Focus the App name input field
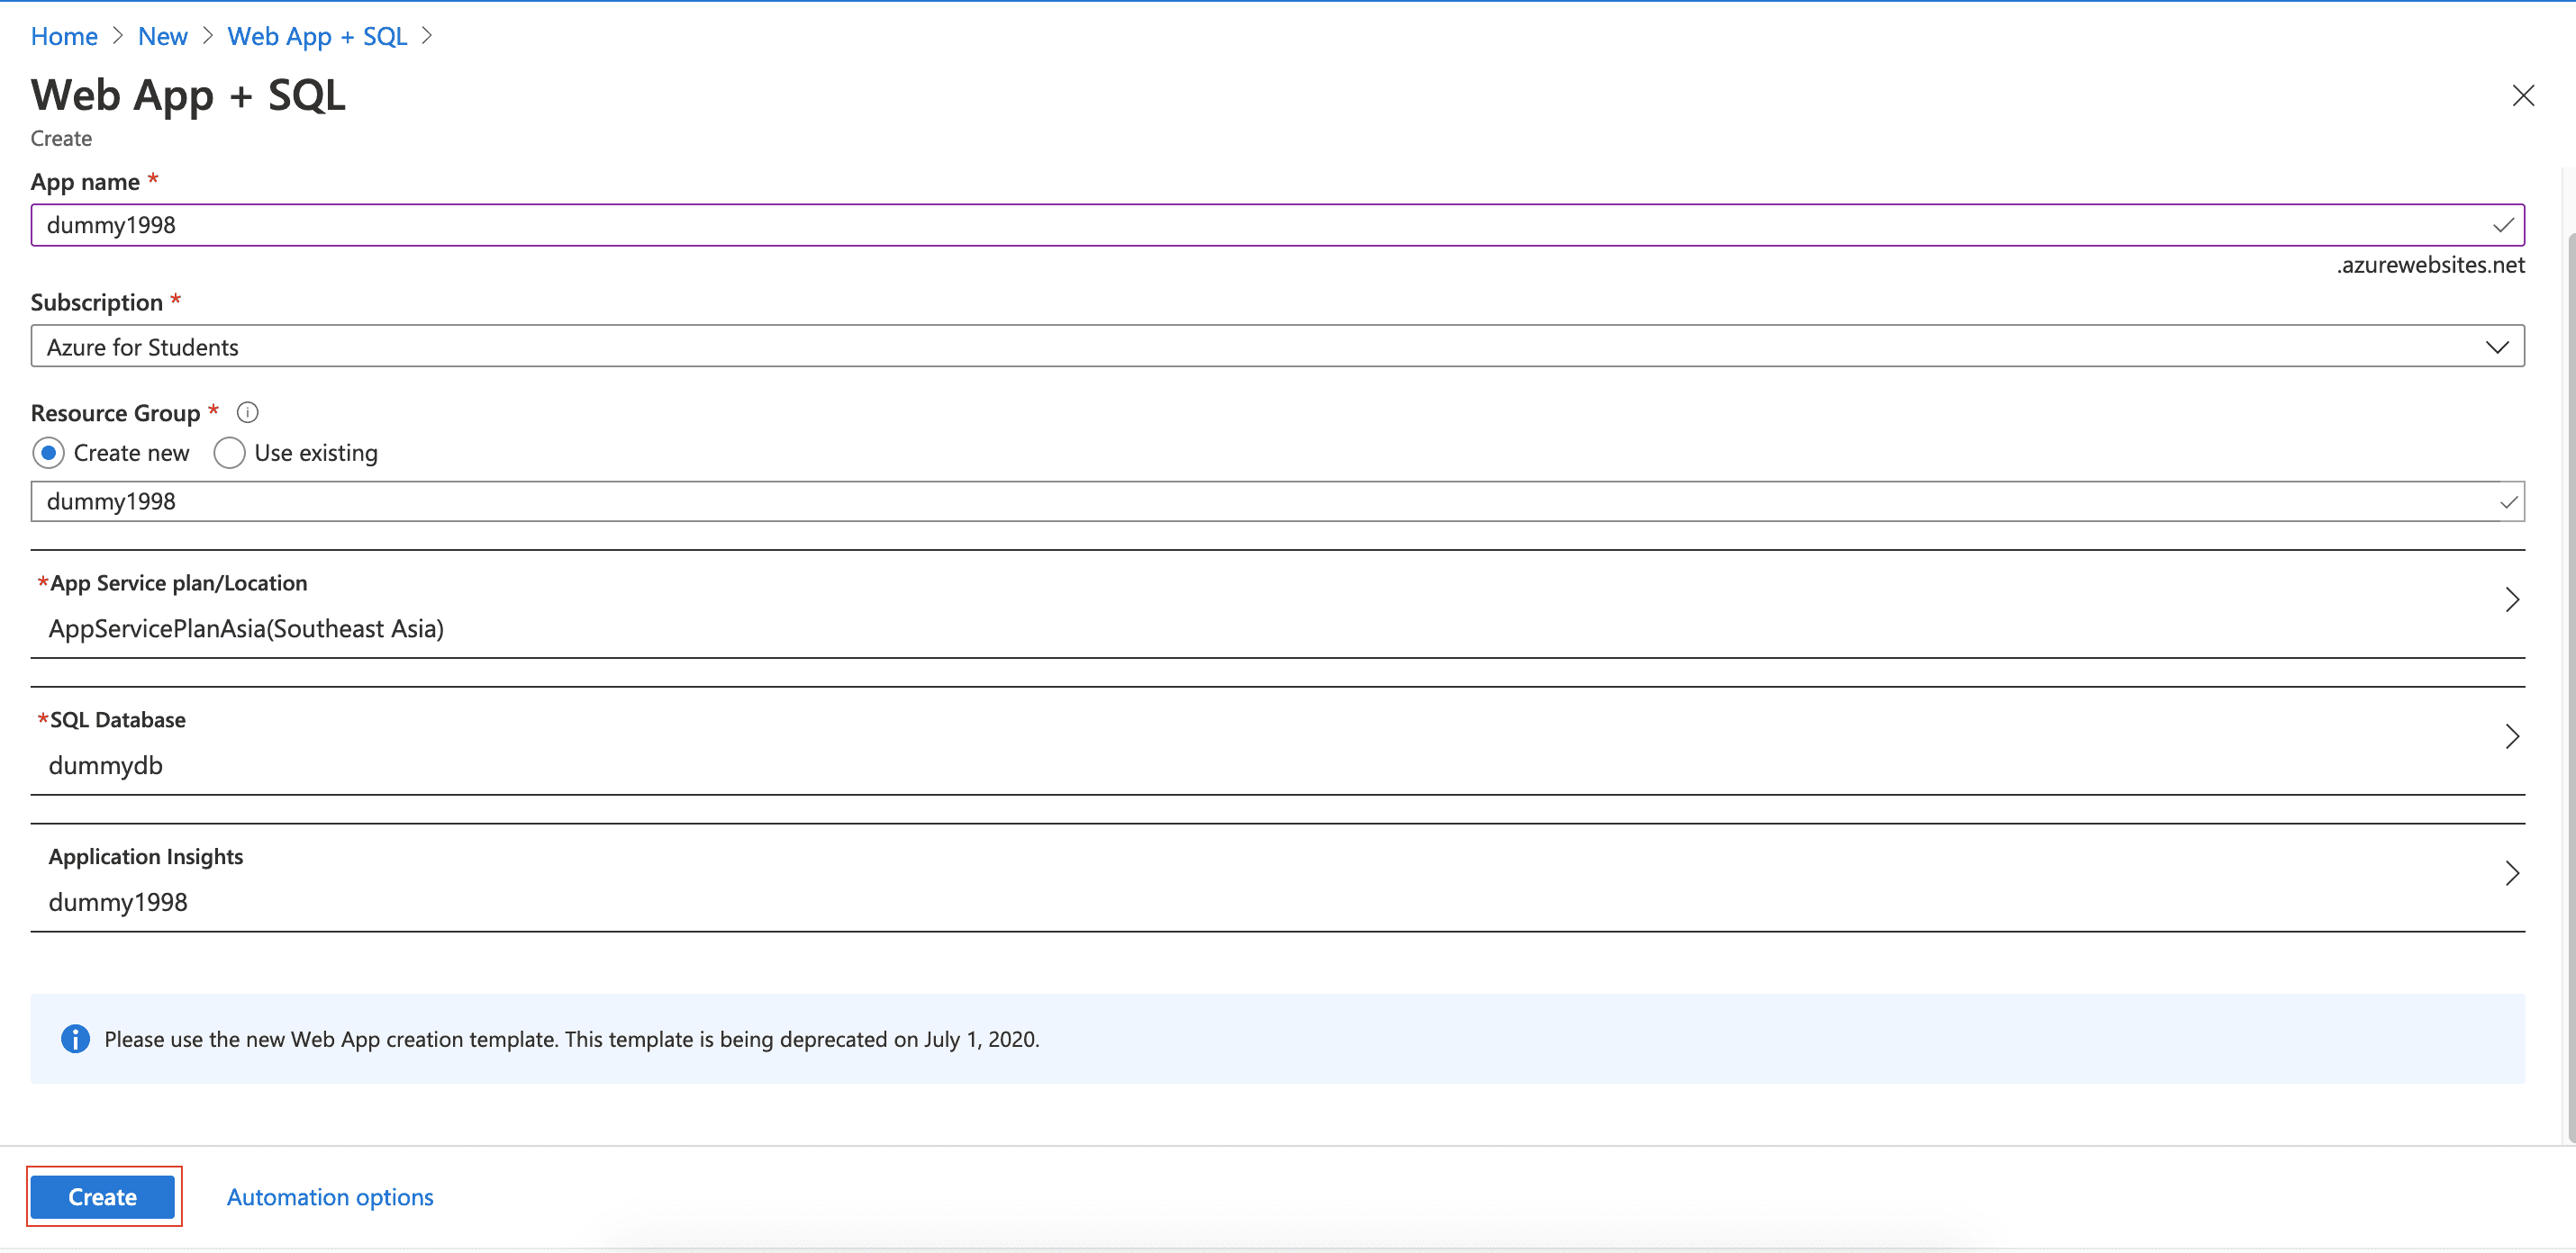This screenshot has width=2576, height=1253. [1277, 225]
